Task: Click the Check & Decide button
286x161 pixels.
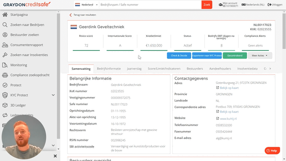Action: [x=179, y=55]
